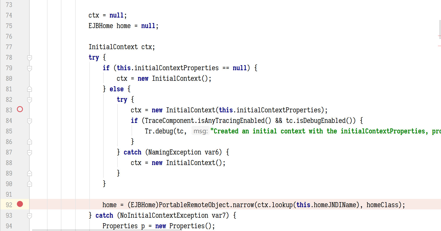
Task: Add breakpoint in gutter at line 88
Action: click(20, 163)
